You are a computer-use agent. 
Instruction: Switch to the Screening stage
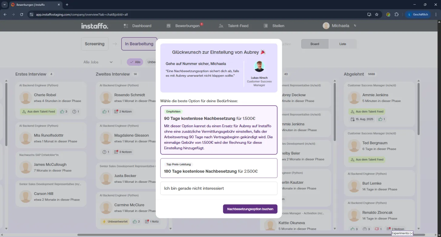94,44
